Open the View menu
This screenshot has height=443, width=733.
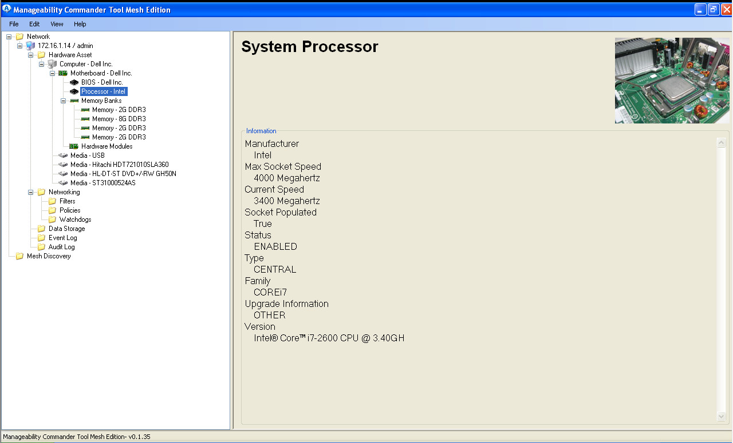[57, 24]
